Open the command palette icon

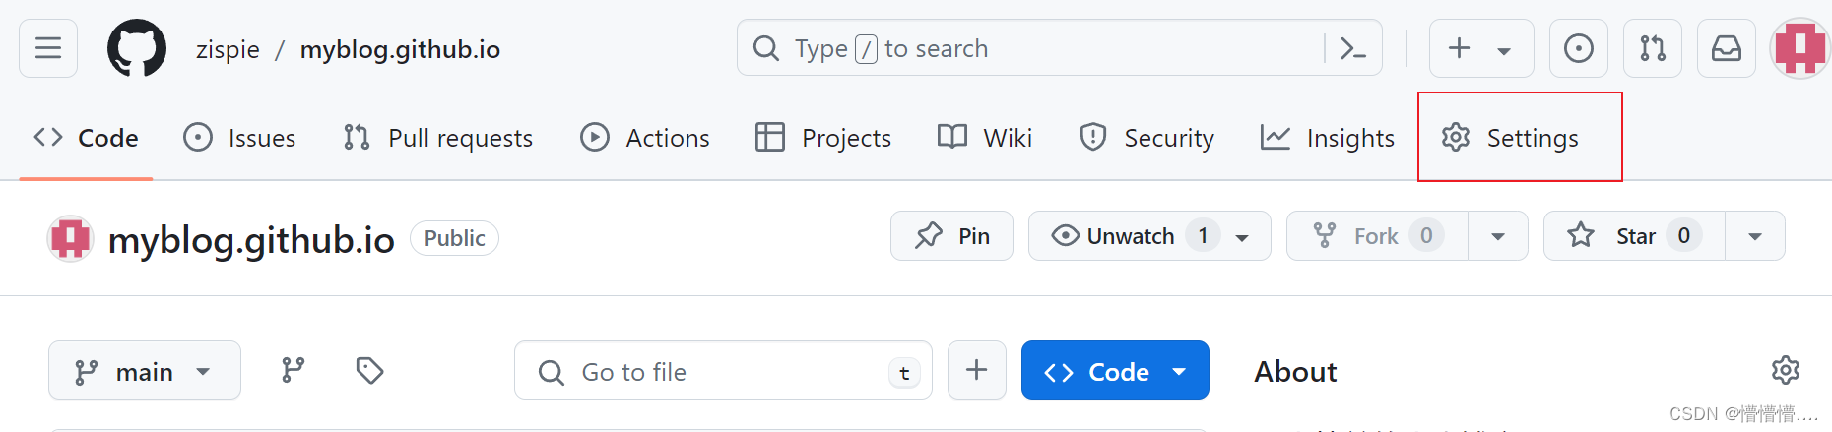pyautogui.click(x=1353, y=48)
